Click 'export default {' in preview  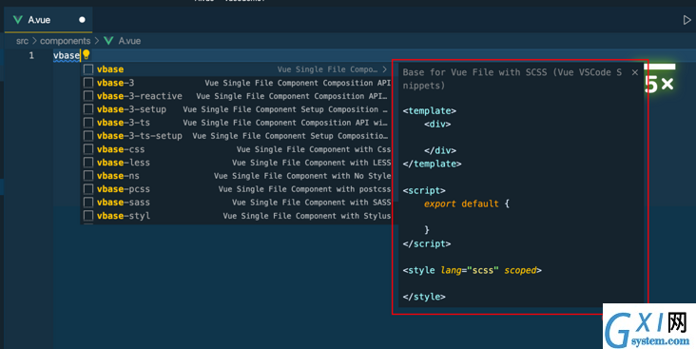click(467, 204)
